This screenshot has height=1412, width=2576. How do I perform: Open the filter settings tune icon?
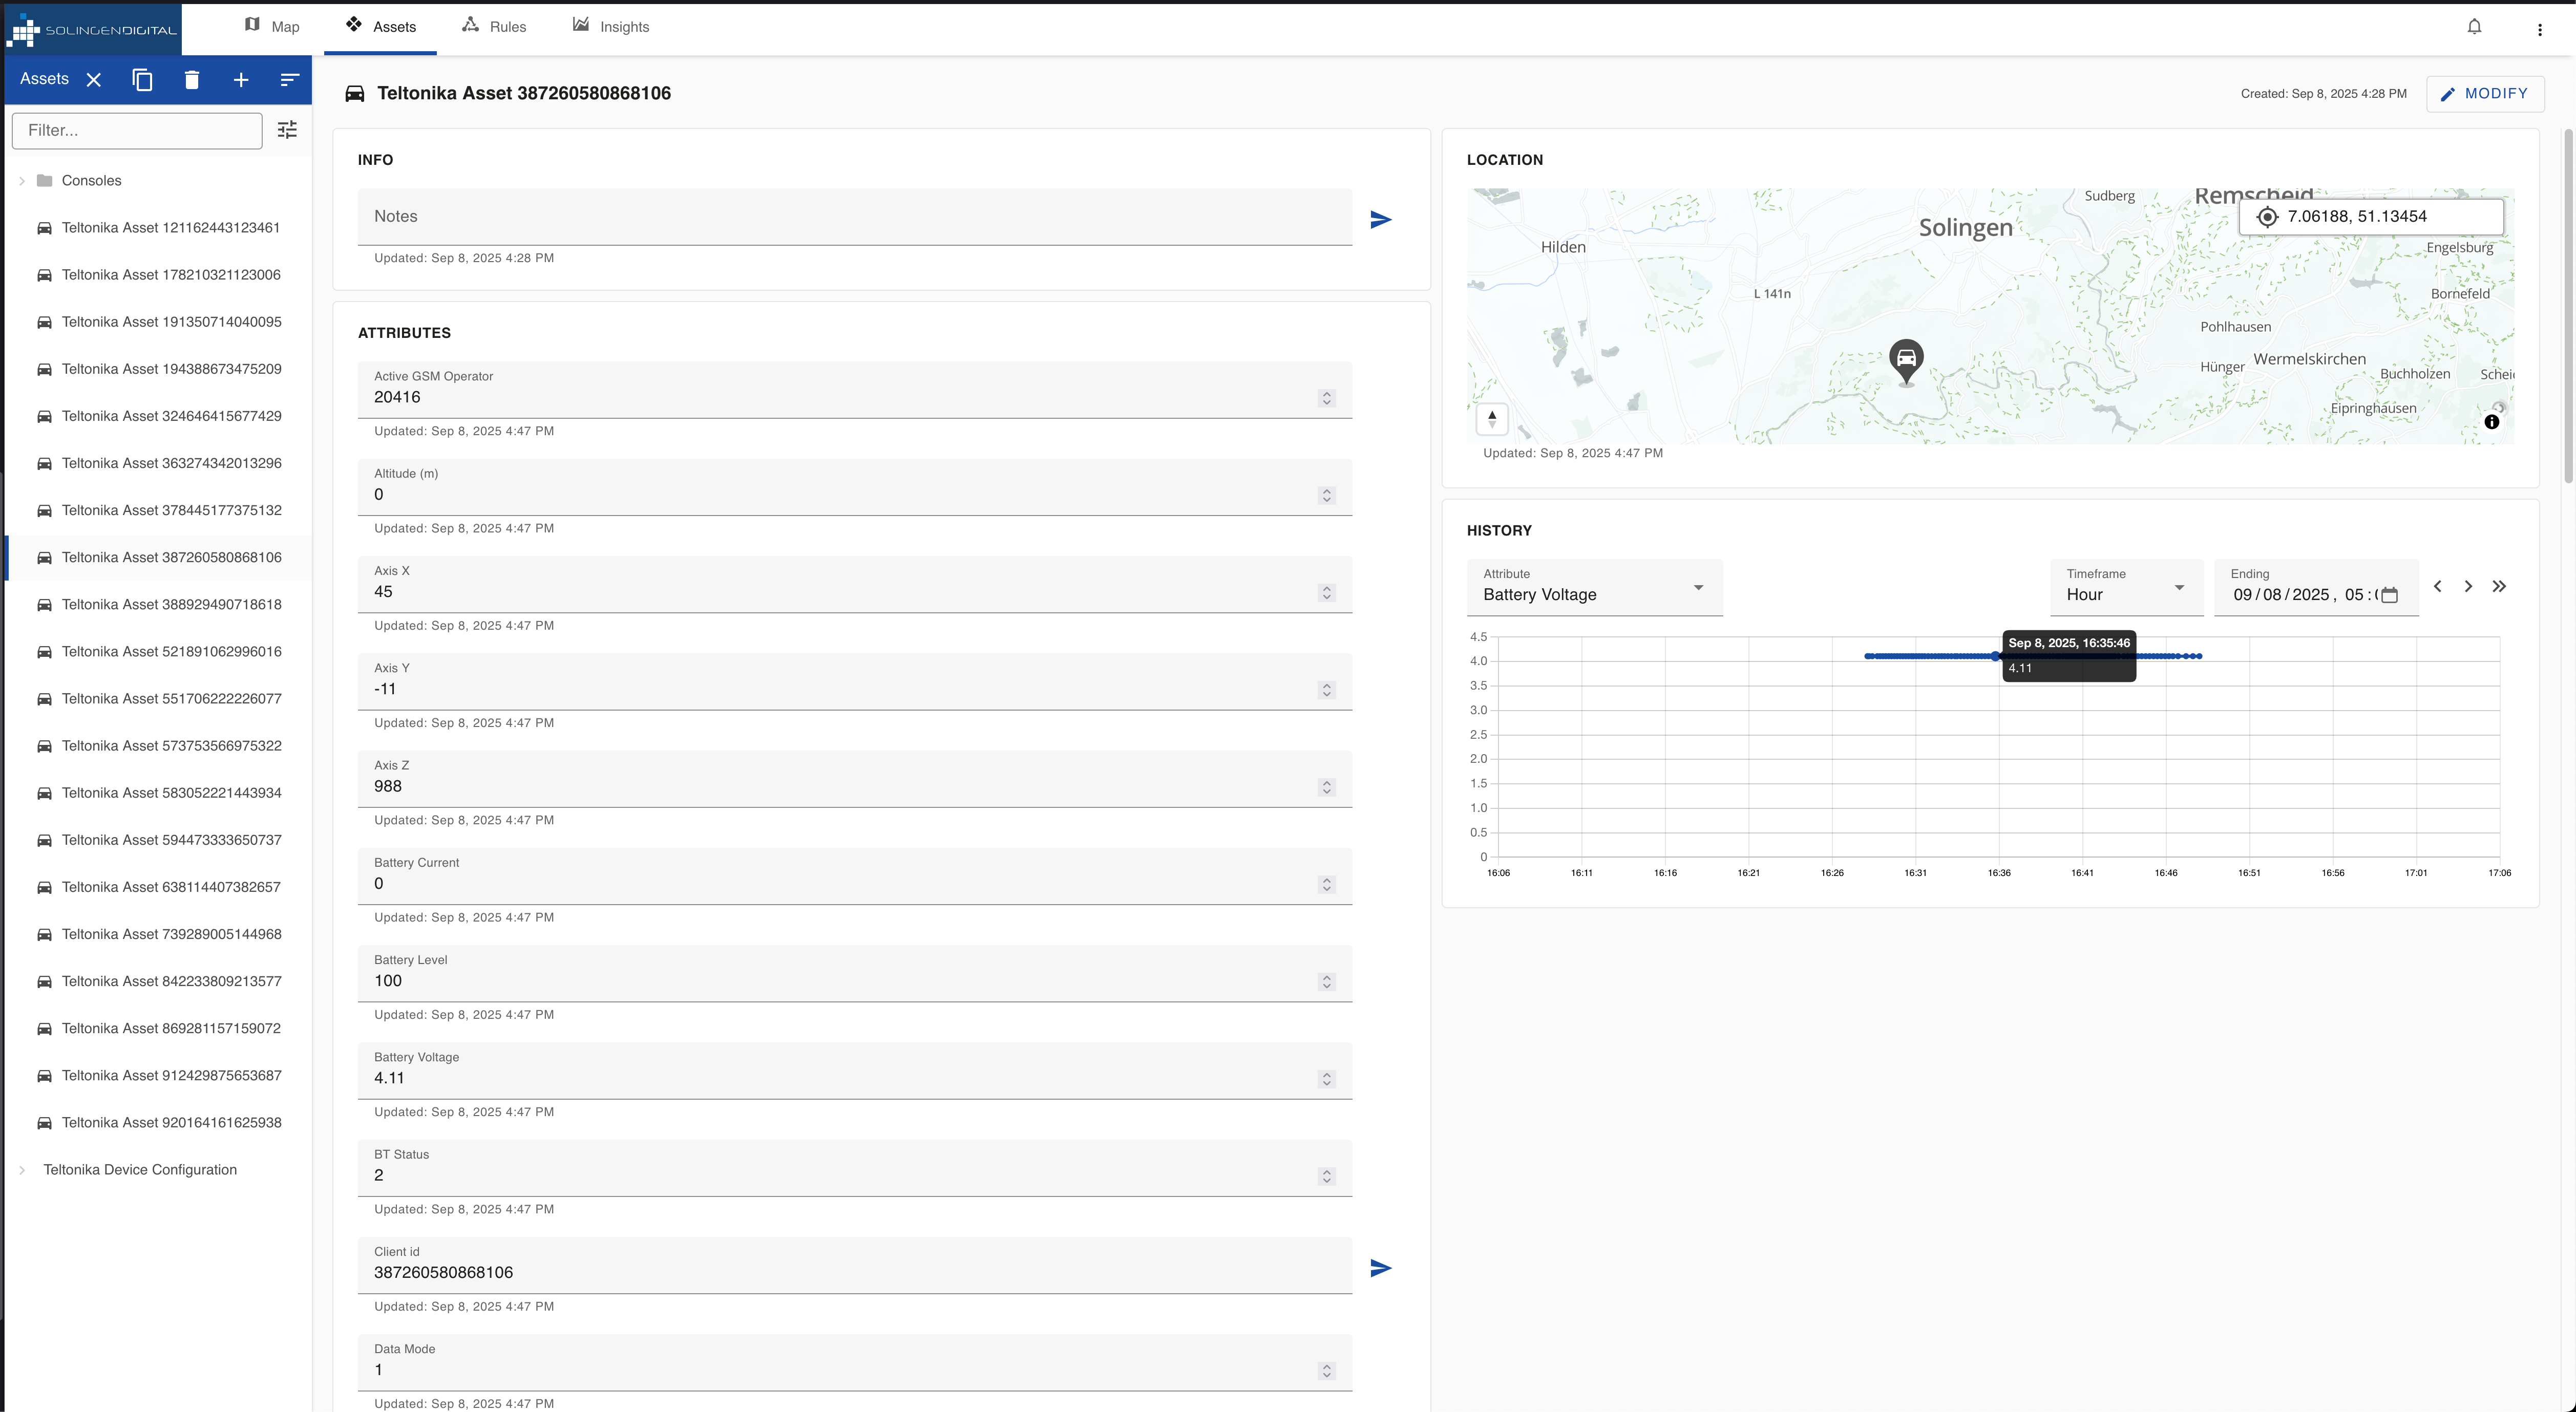pos(287,130)
